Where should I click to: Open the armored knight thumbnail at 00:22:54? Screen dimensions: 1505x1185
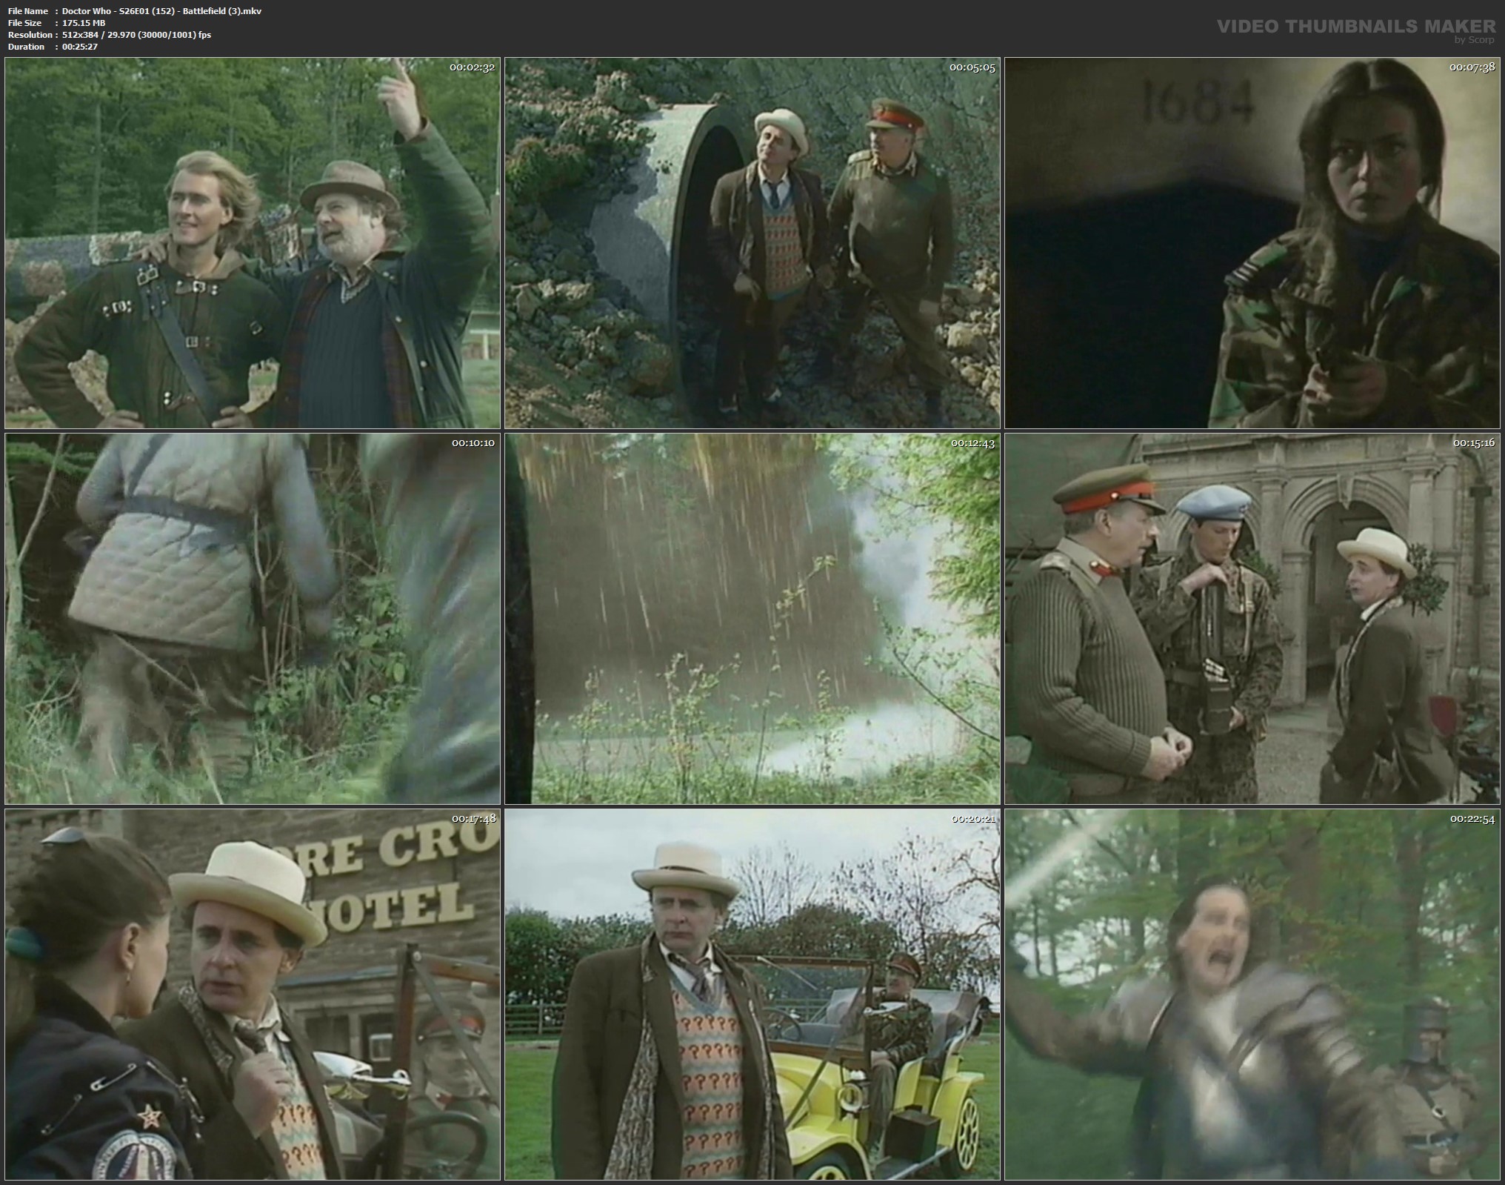click(1253, 995)
